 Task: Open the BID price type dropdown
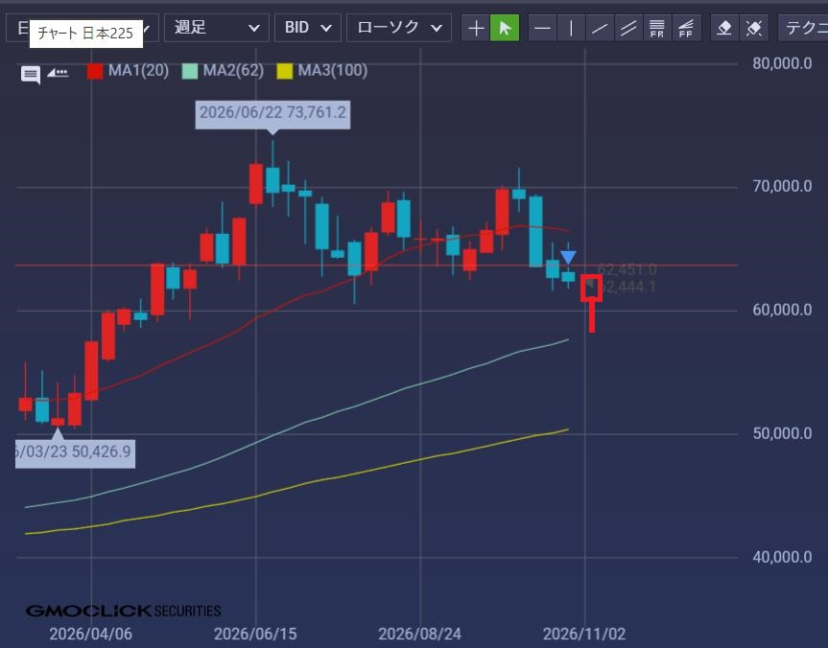tap(308, 28)
